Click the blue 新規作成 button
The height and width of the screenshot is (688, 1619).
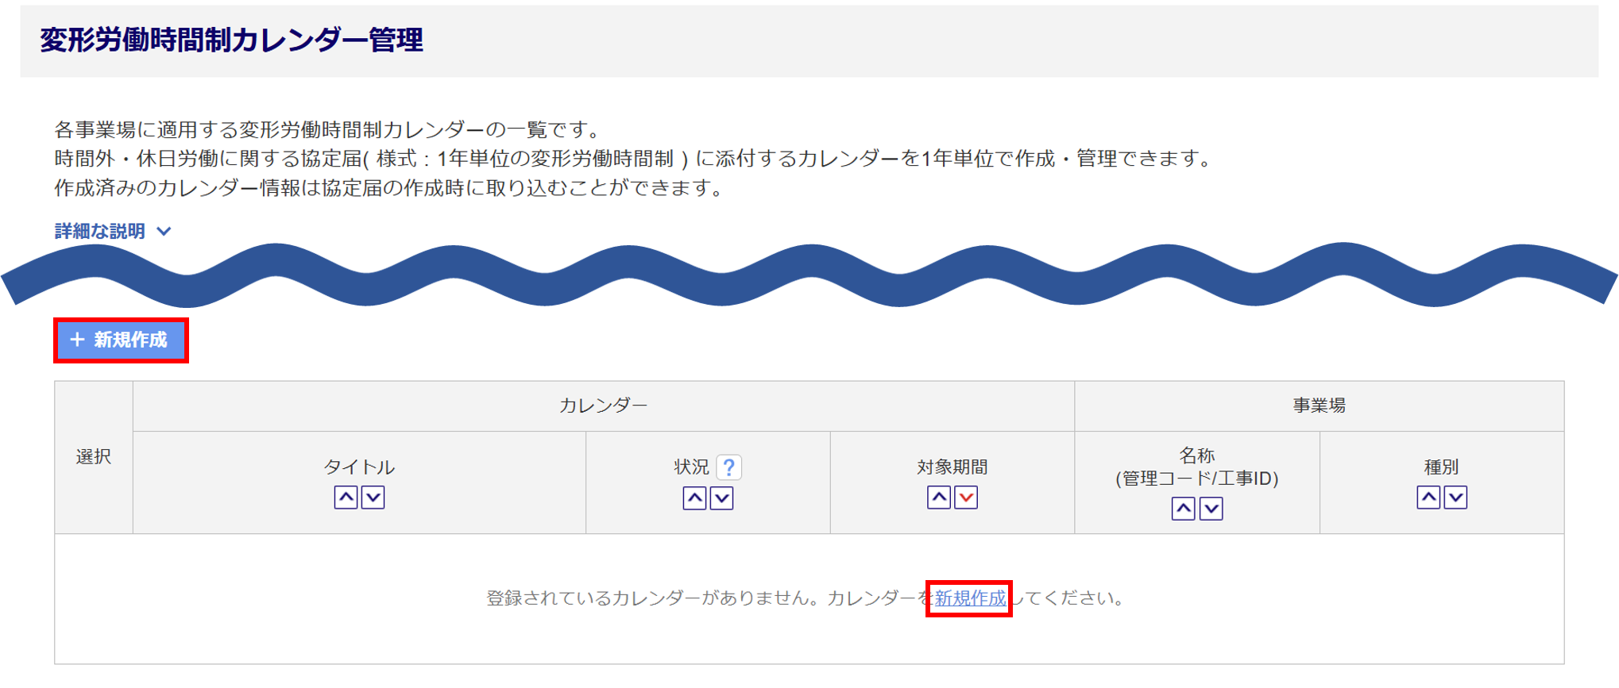tap(121, 340)
